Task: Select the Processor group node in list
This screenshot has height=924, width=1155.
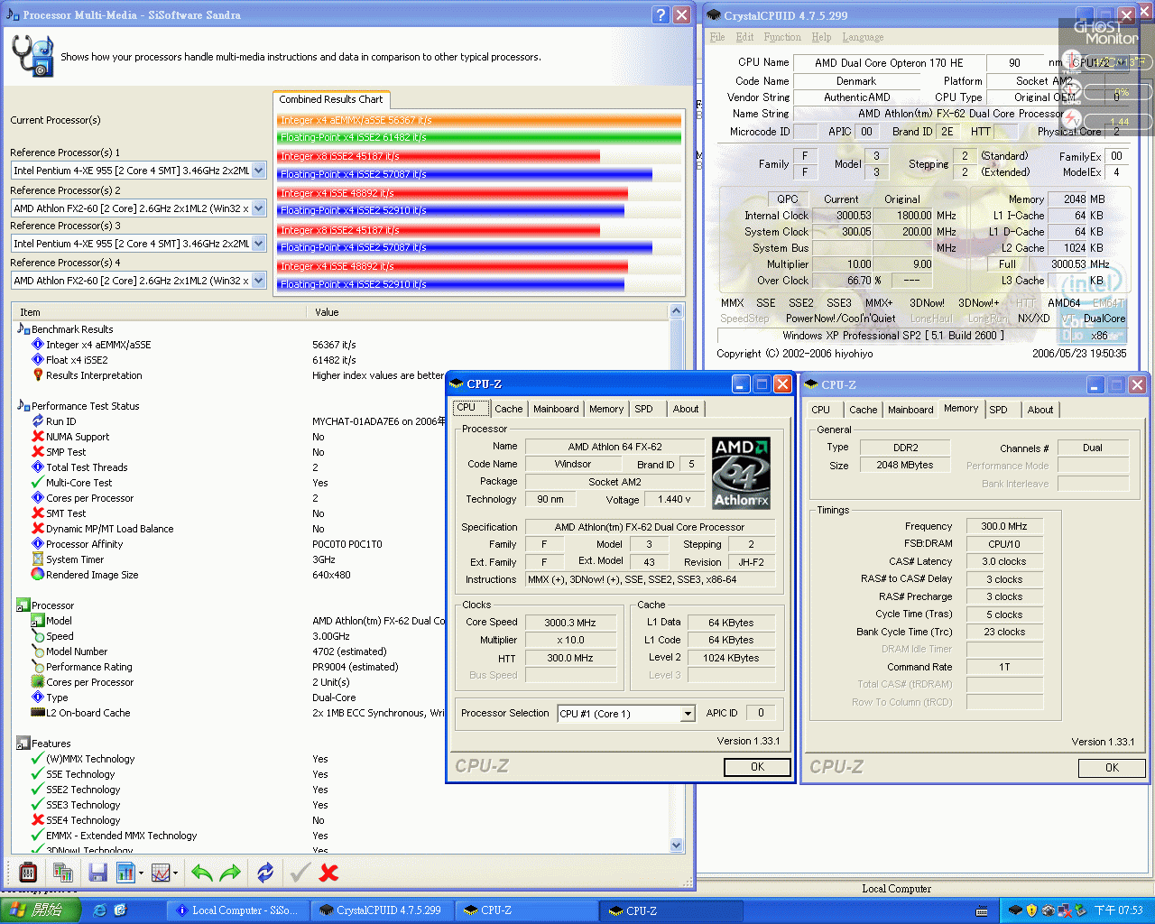Action: (x=52, y=605)
